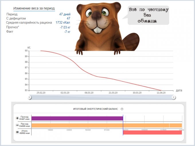Click the chart data point at 21.03.20
The width and height of the screenshot is (195, 146).
tap(113, 79)
